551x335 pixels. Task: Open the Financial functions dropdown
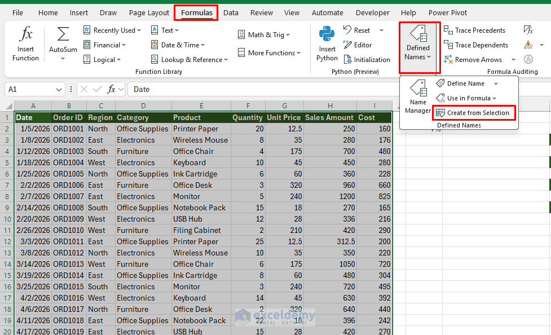click(105, 45)
